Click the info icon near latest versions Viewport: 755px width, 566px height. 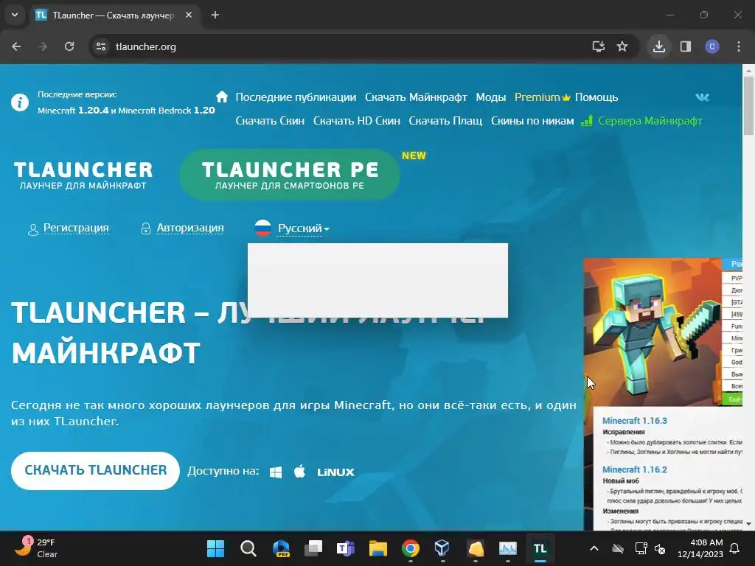[20, 102]
